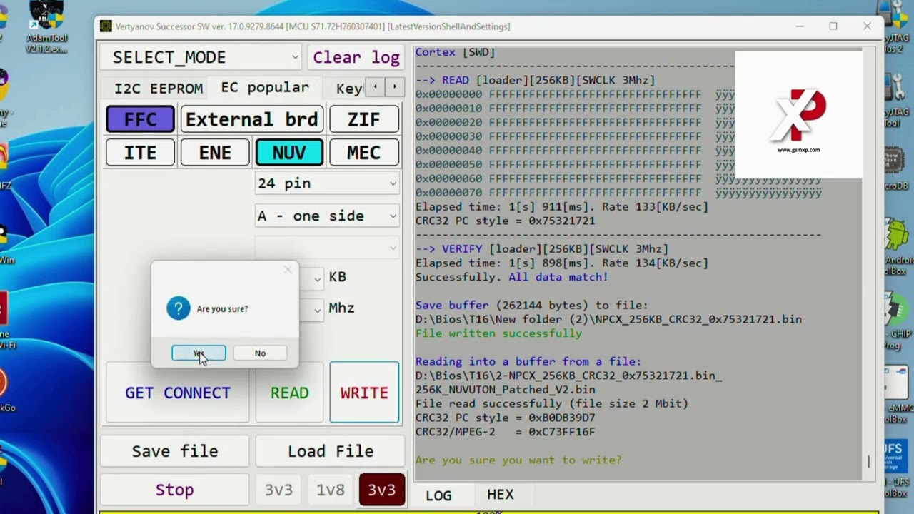Click 'File written successfully' log line
The width and height of the screenshot is (914, 514).
click(498, 333)
